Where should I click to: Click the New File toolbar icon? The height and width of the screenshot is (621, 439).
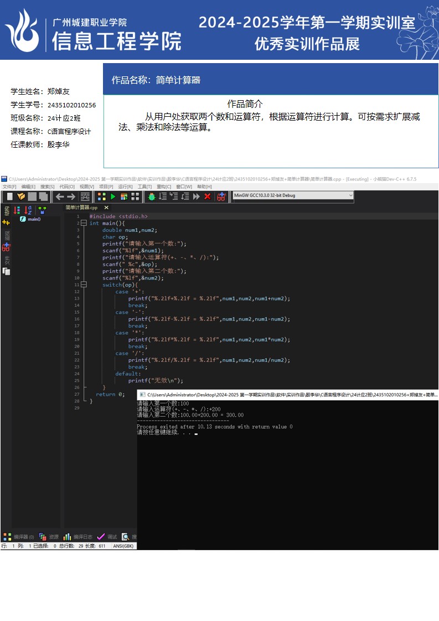(x=9, y=196)
